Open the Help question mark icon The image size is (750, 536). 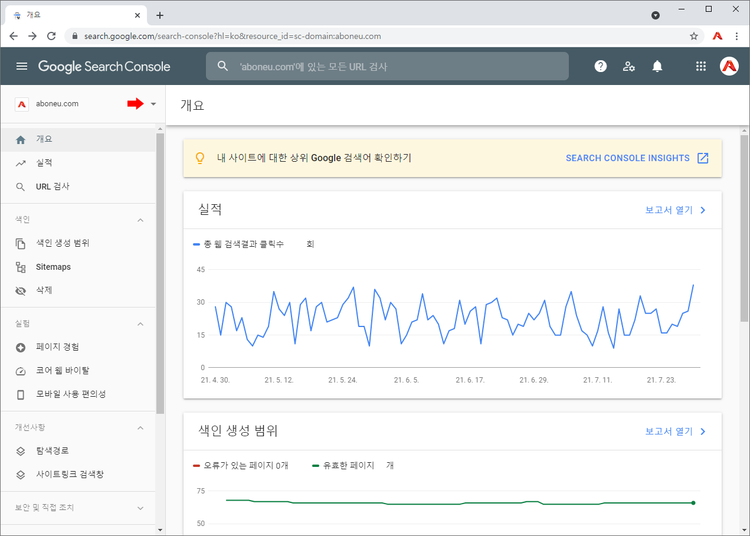click(x=601, y=66)
